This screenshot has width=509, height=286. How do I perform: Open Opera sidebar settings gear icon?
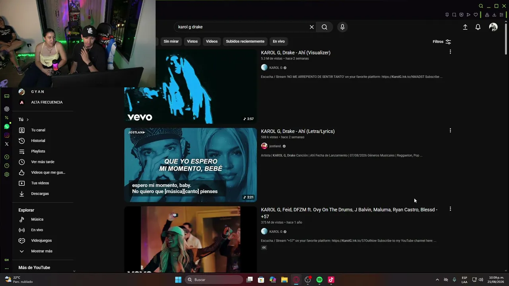click(6, 174)
